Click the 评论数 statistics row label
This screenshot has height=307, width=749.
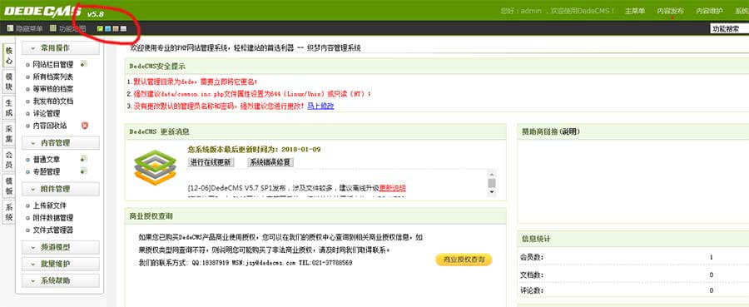point(532,290)
